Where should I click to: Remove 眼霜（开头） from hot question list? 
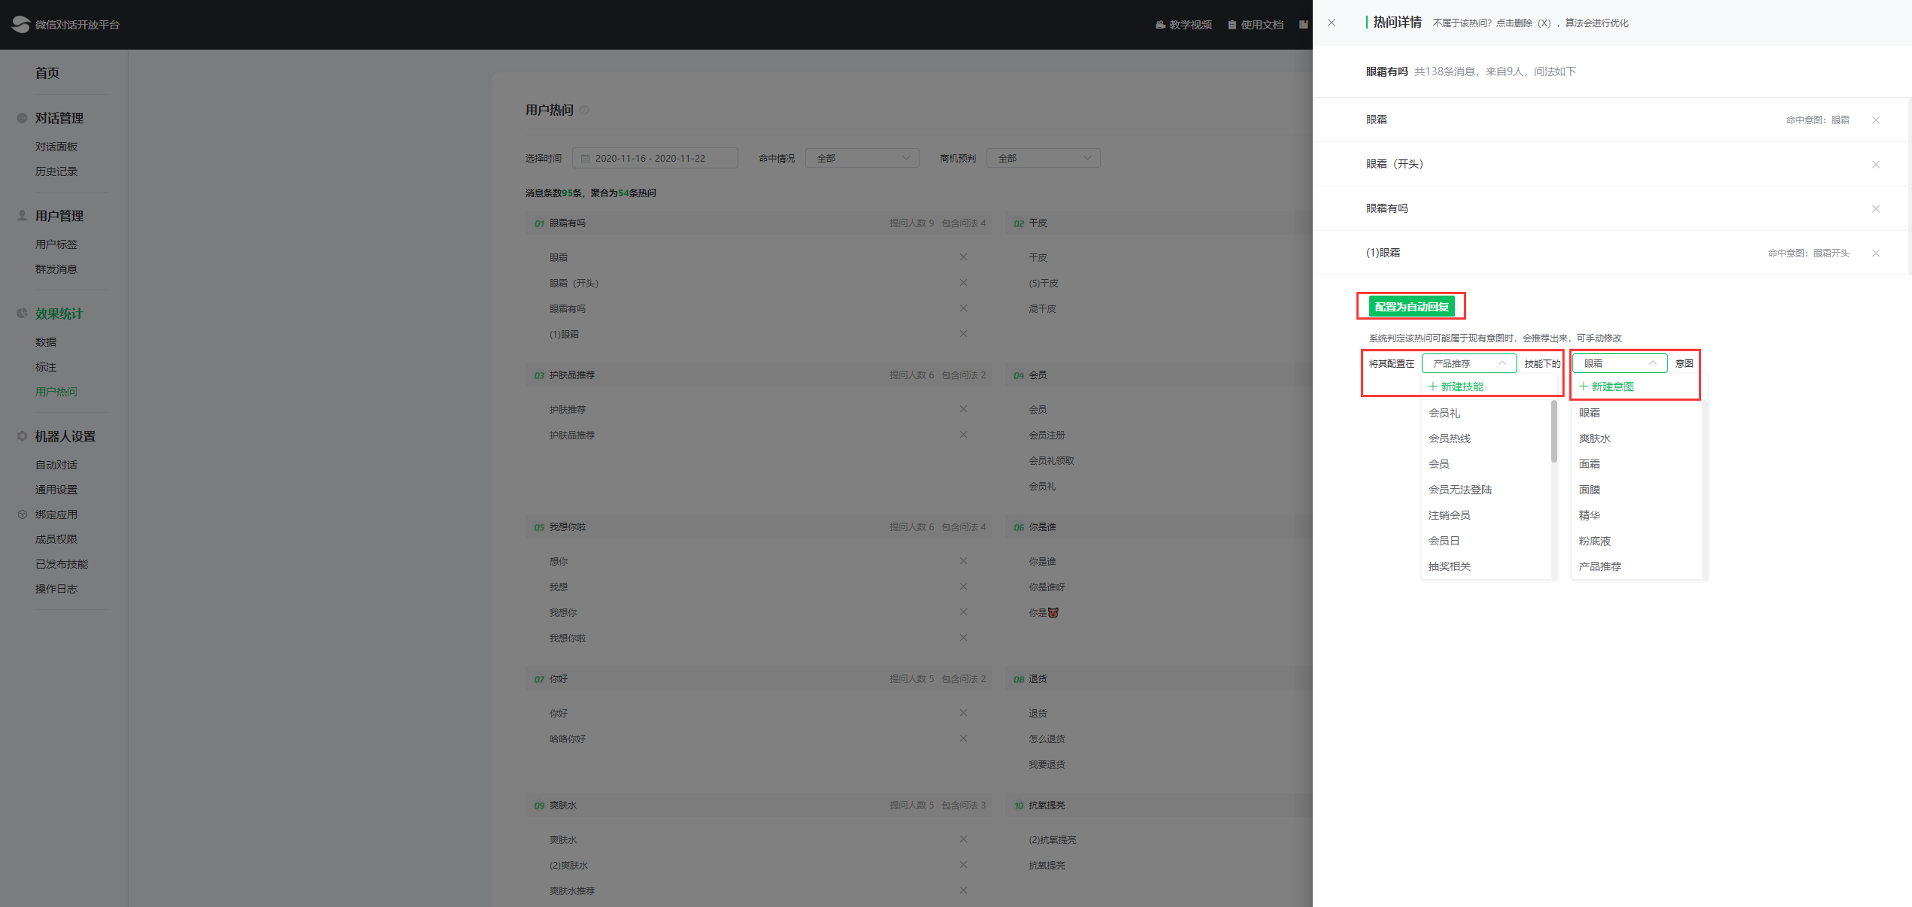pos(963,283)
